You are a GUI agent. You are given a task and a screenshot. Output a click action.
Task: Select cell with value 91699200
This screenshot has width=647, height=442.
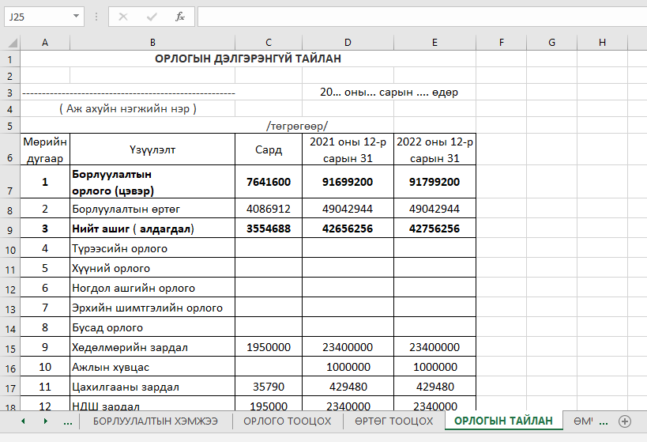point(348,182)
